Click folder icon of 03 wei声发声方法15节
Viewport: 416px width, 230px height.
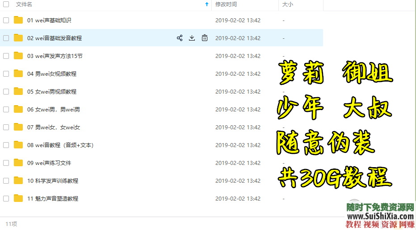(18, 56)
